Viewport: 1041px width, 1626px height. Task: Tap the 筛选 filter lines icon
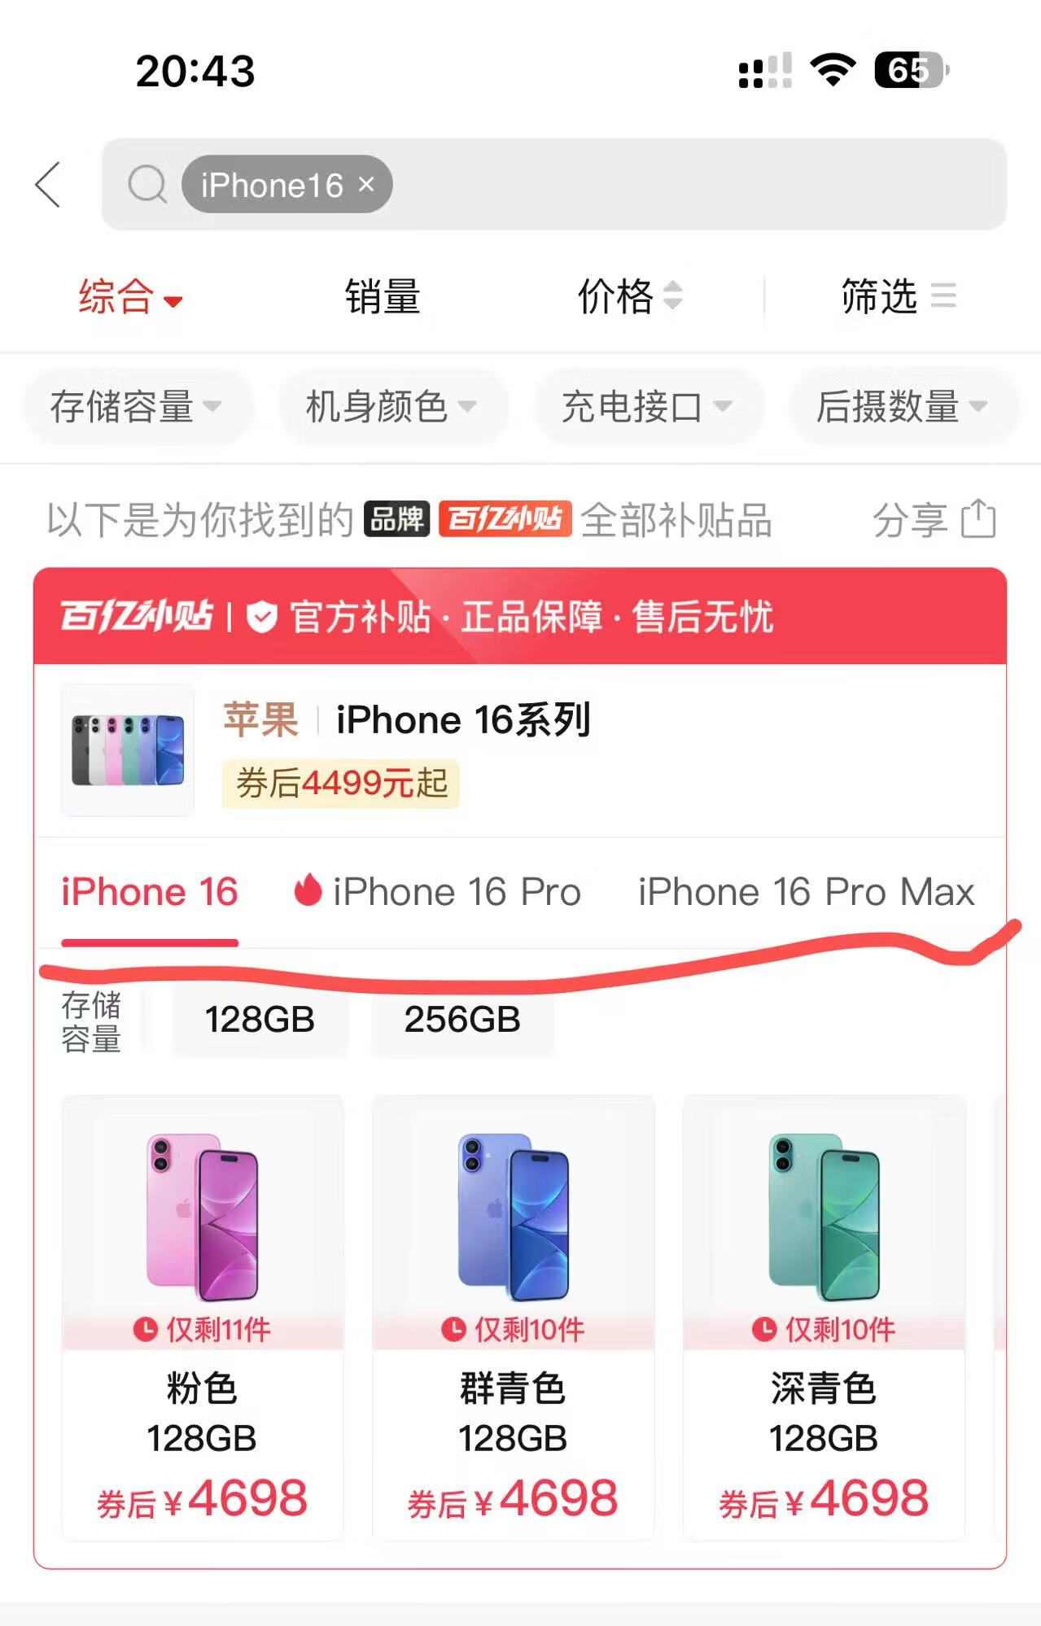pyautogui.click(x=943, y=295)
